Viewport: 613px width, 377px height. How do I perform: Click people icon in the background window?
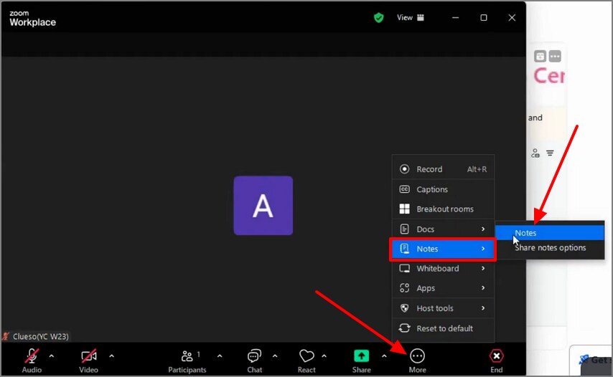(x=535, y=153)
